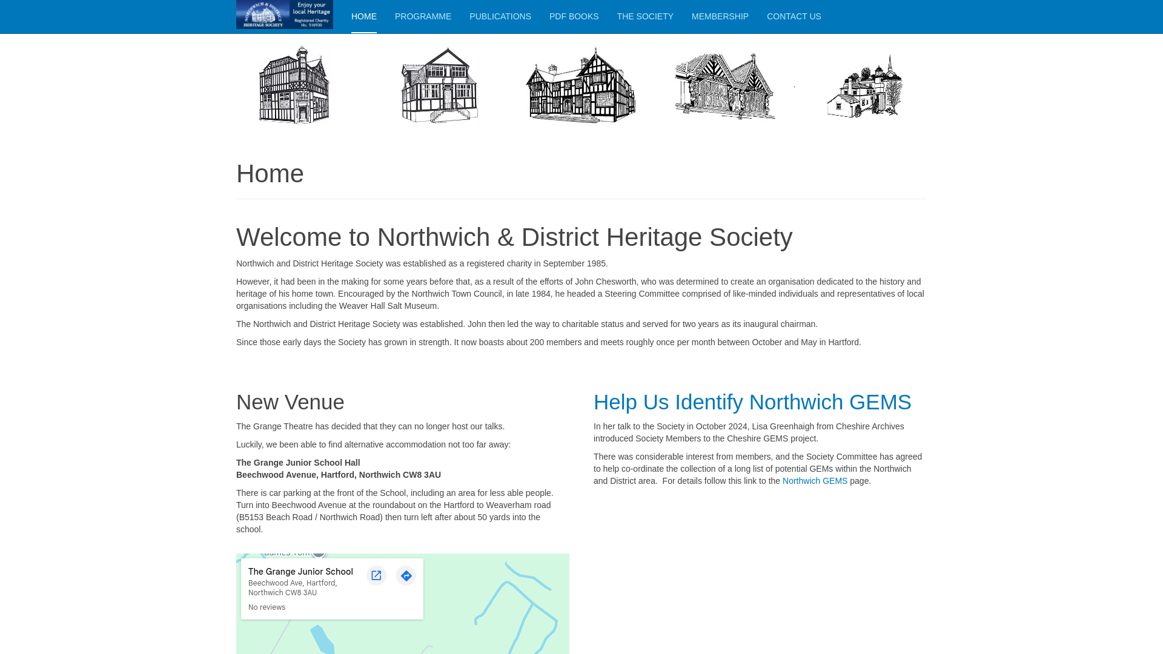The image size is (1163, 654).
Task: Open PDF BOOKS section
Action: pos(574,16)
